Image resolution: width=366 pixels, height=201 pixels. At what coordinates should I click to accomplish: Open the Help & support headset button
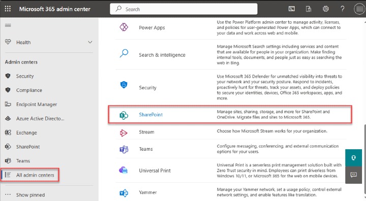tap(354, 158)
